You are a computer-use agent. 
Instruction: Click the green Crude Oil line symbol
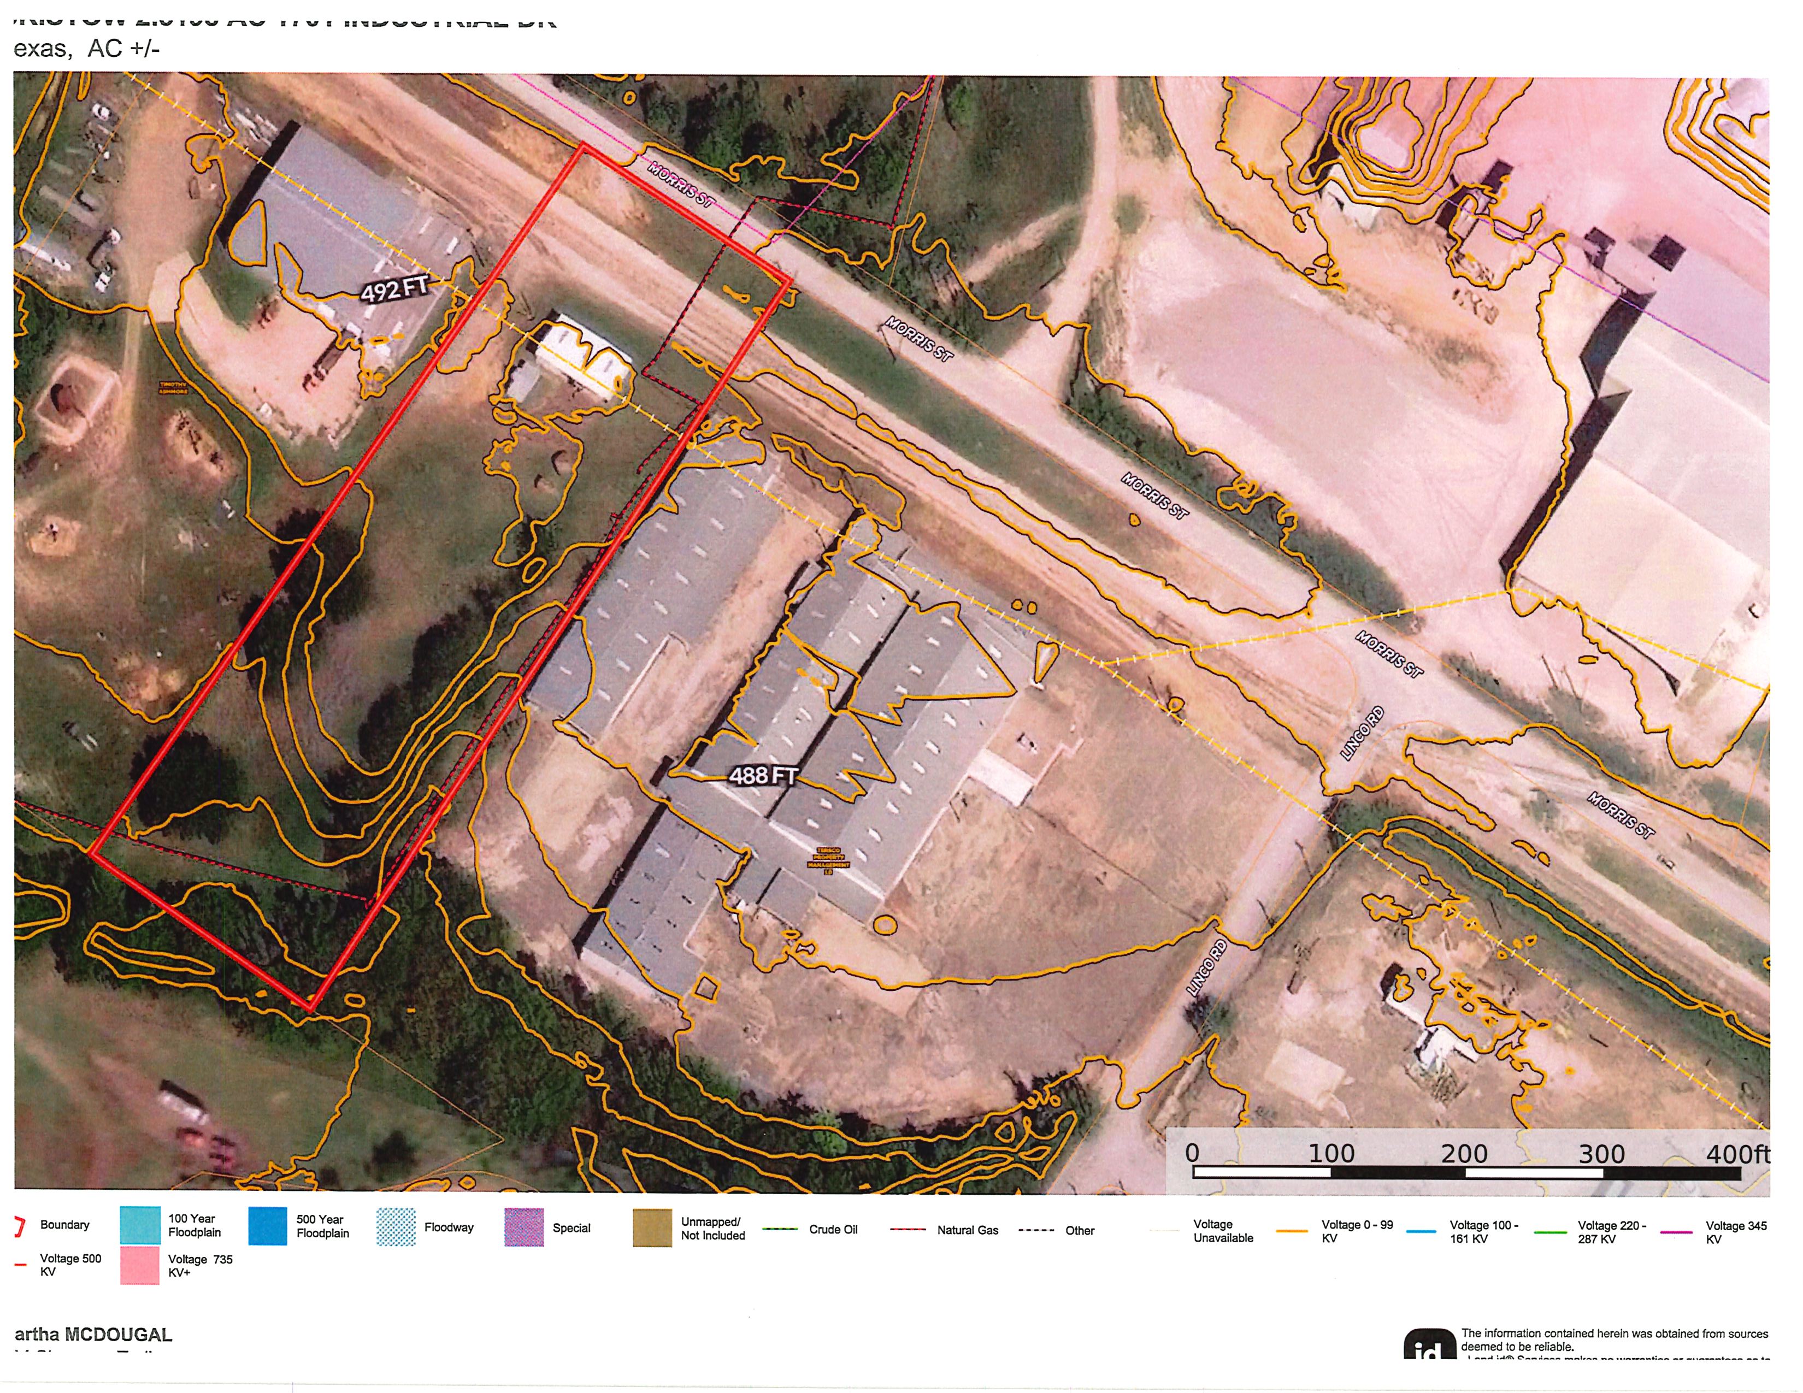coord(780,1230)
